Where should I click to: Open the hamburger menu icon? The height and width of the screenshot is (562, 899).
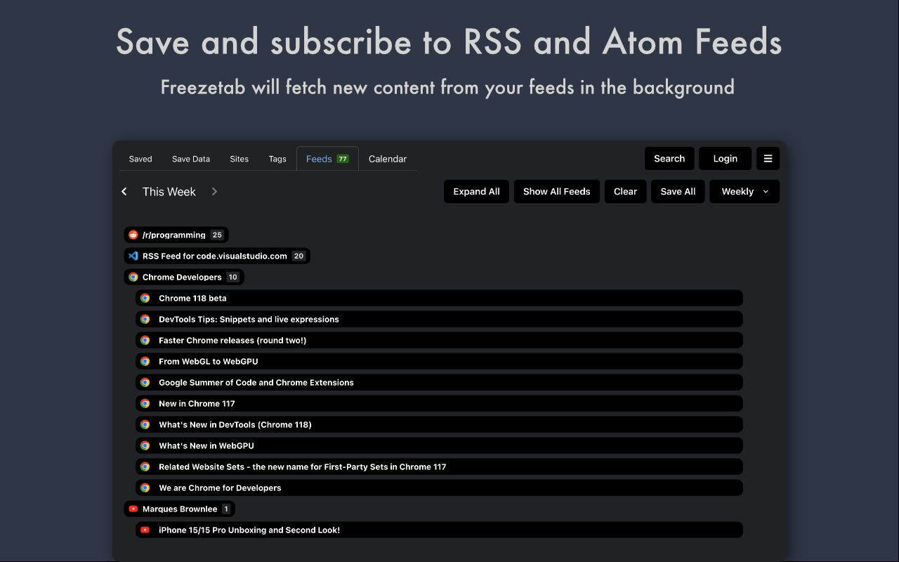(768, 159)
